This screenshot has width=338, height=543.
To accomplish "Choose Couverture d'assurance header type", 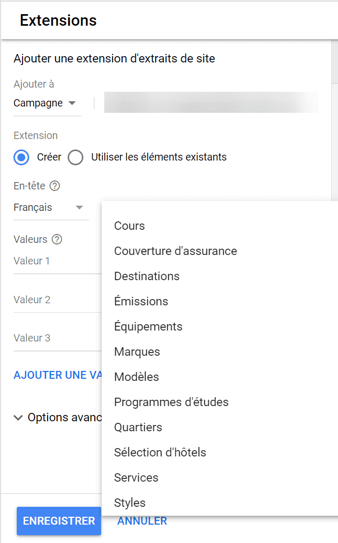I will point(176,251).
